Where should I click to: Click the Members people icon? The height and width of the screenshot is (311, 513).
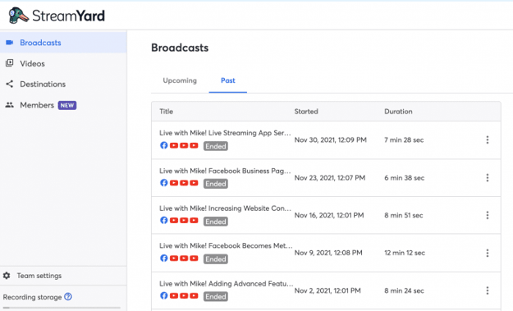pyautogui.click(x=10, y=105)
